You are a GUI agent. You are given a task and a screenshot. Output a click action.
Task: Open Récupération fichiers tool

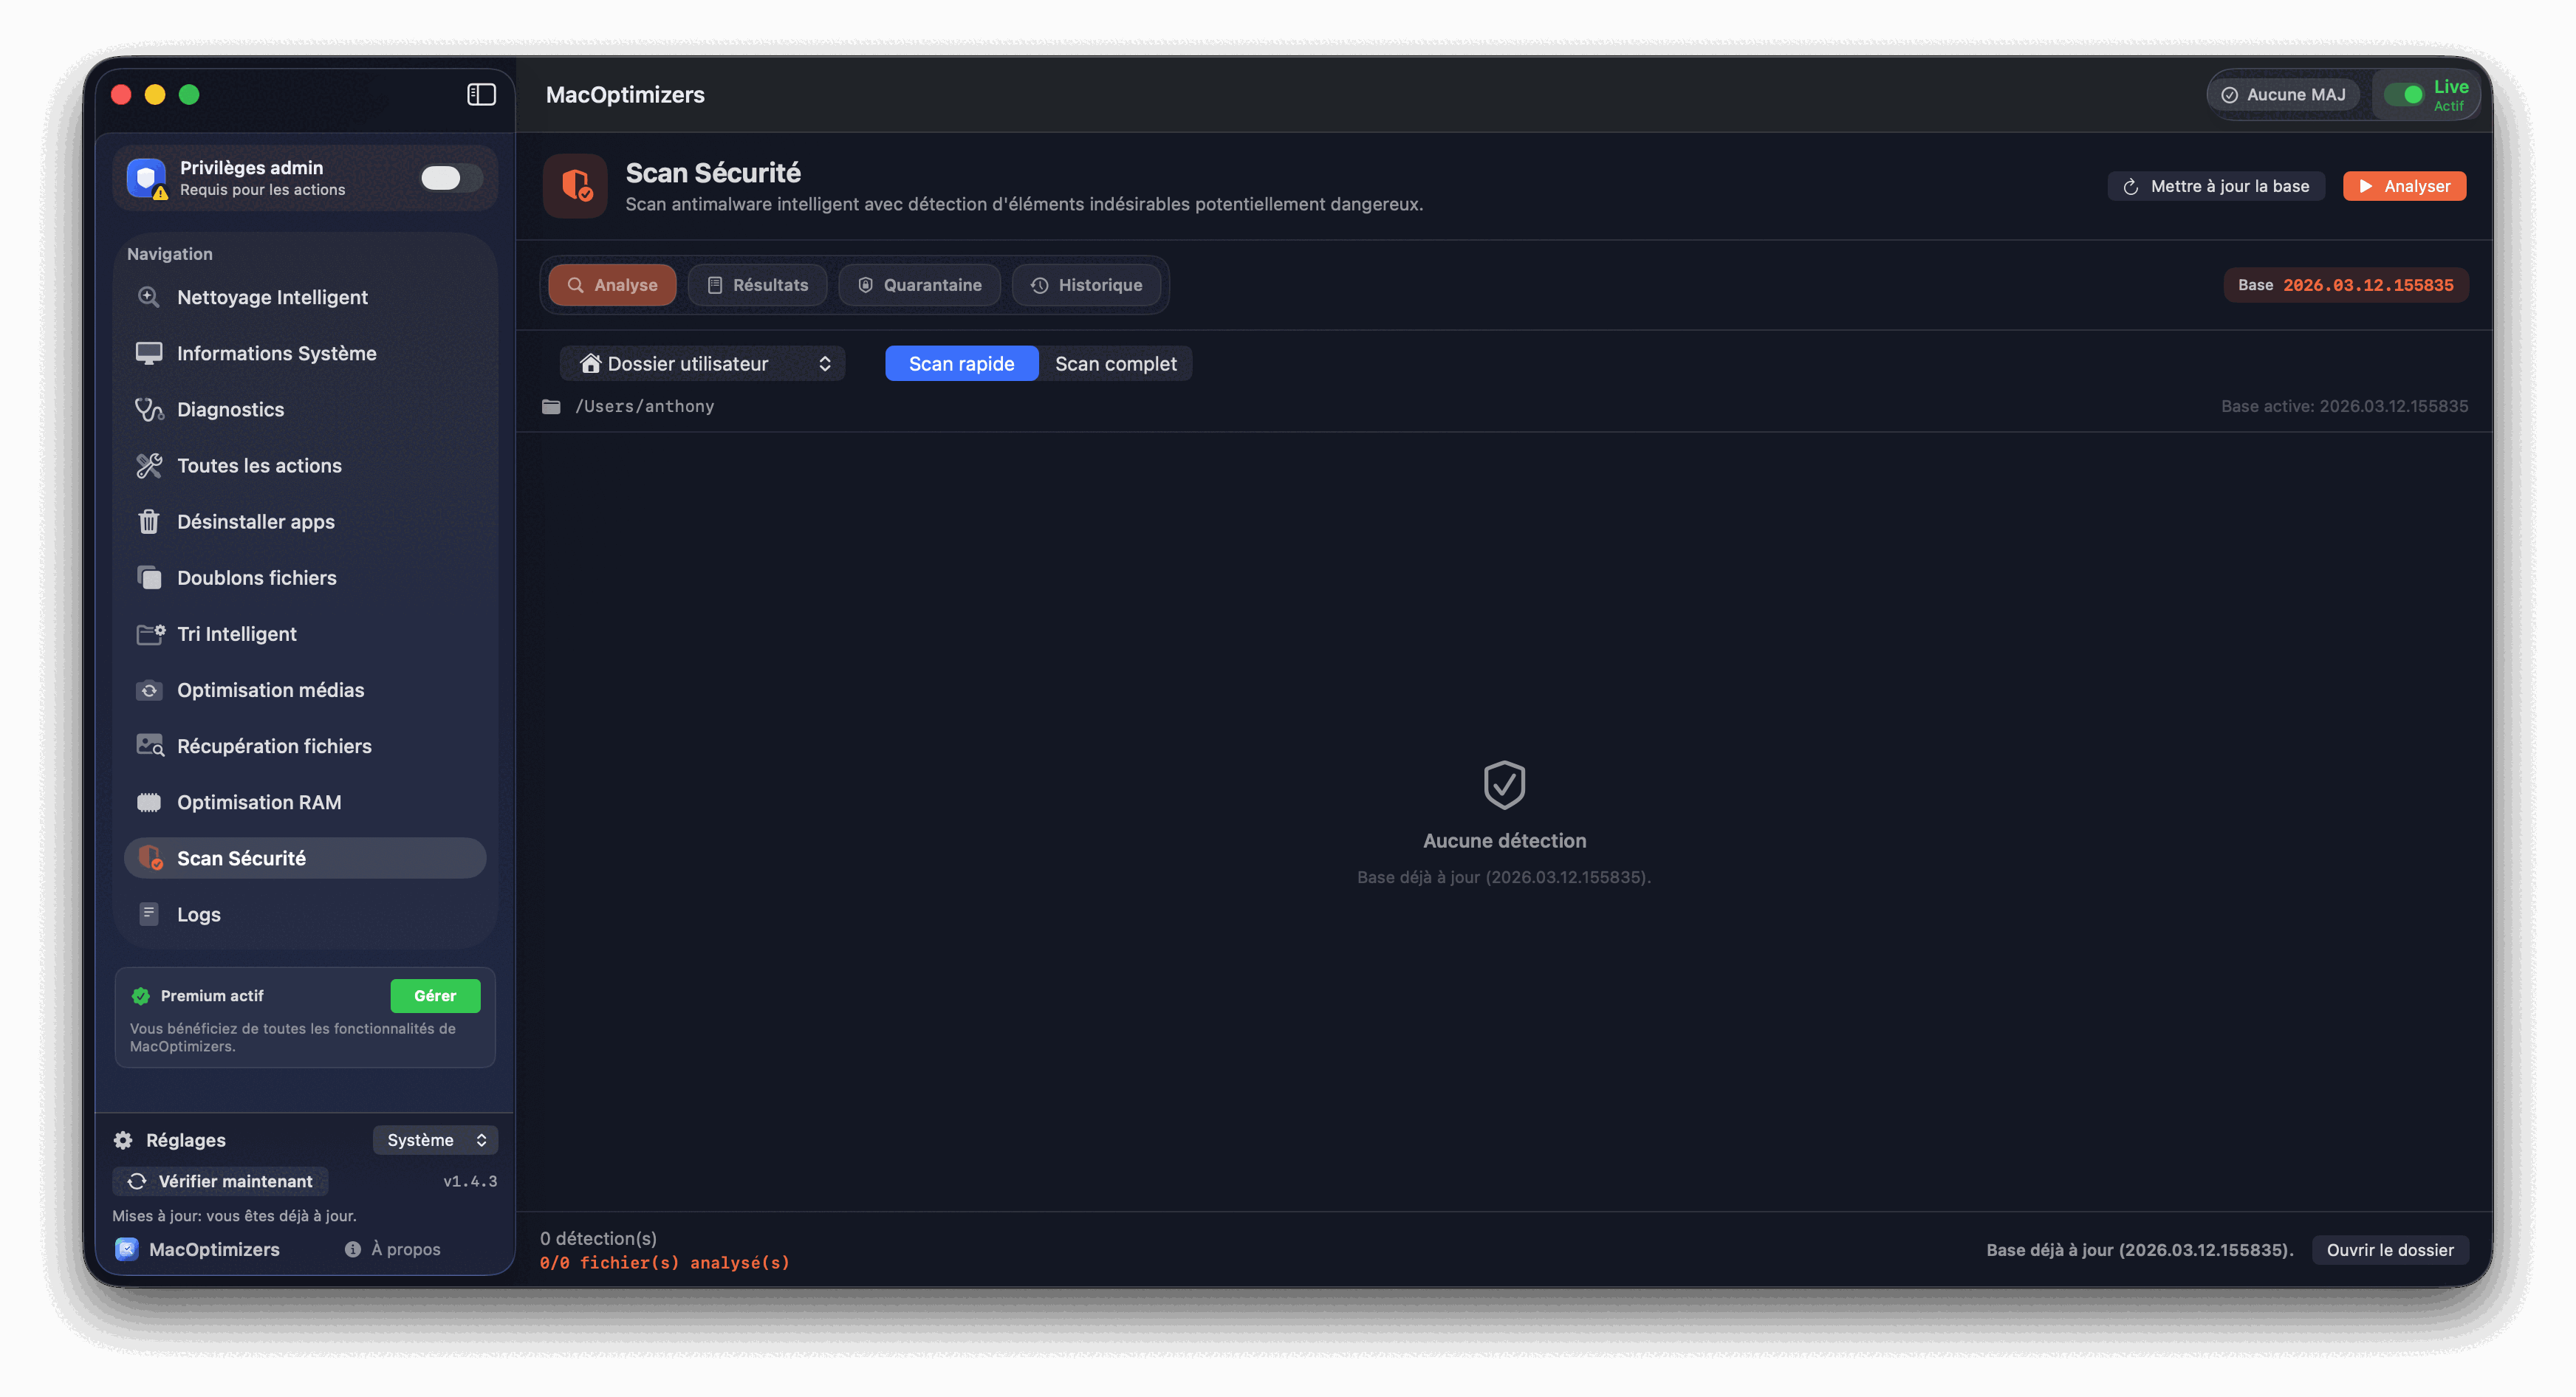(274, 745)
